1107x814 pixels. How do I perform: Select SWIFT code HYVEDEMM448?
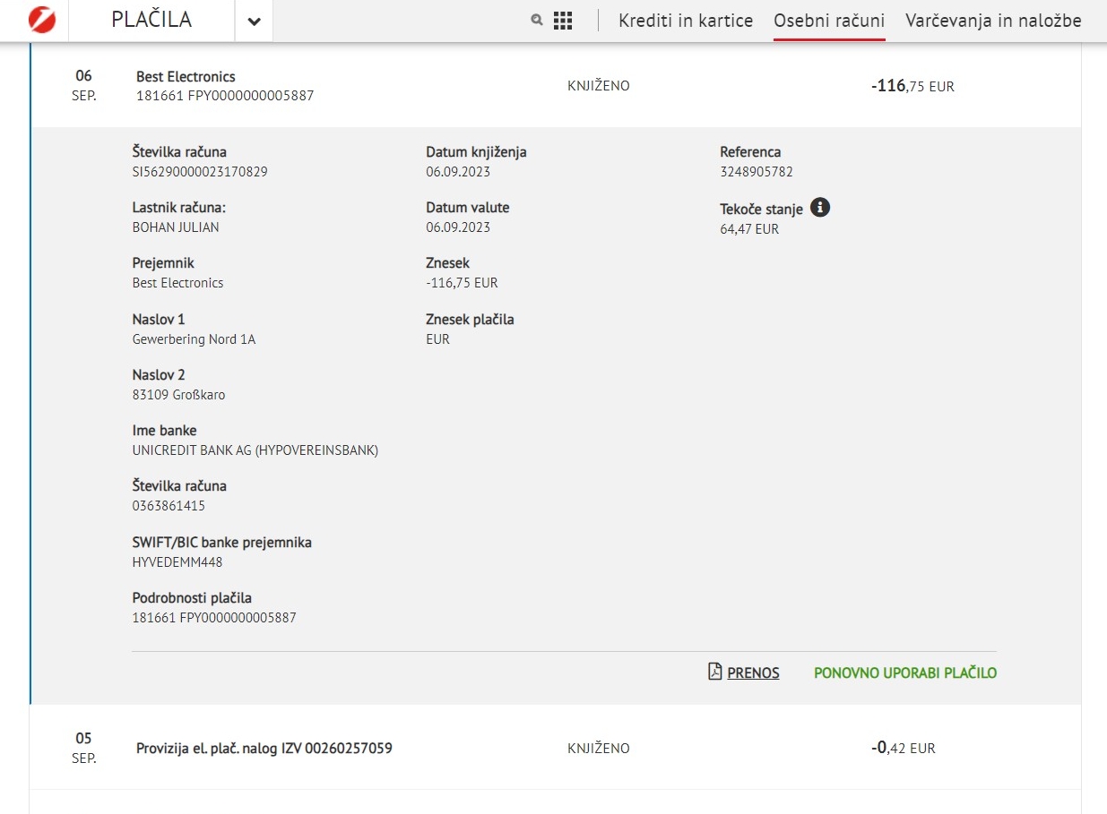click(177, 562)
